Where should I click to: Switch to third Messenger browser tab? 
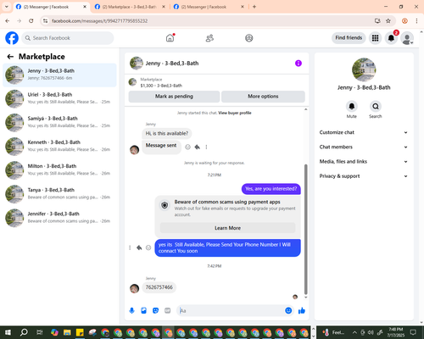208,7
